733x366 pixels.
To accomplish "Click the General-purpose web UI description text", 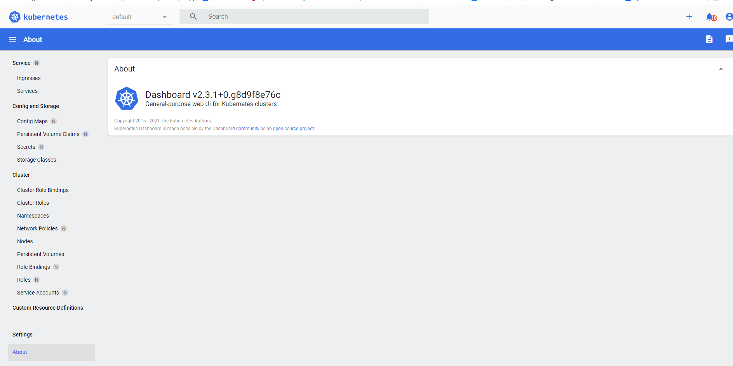I will (x=211, y=104).
